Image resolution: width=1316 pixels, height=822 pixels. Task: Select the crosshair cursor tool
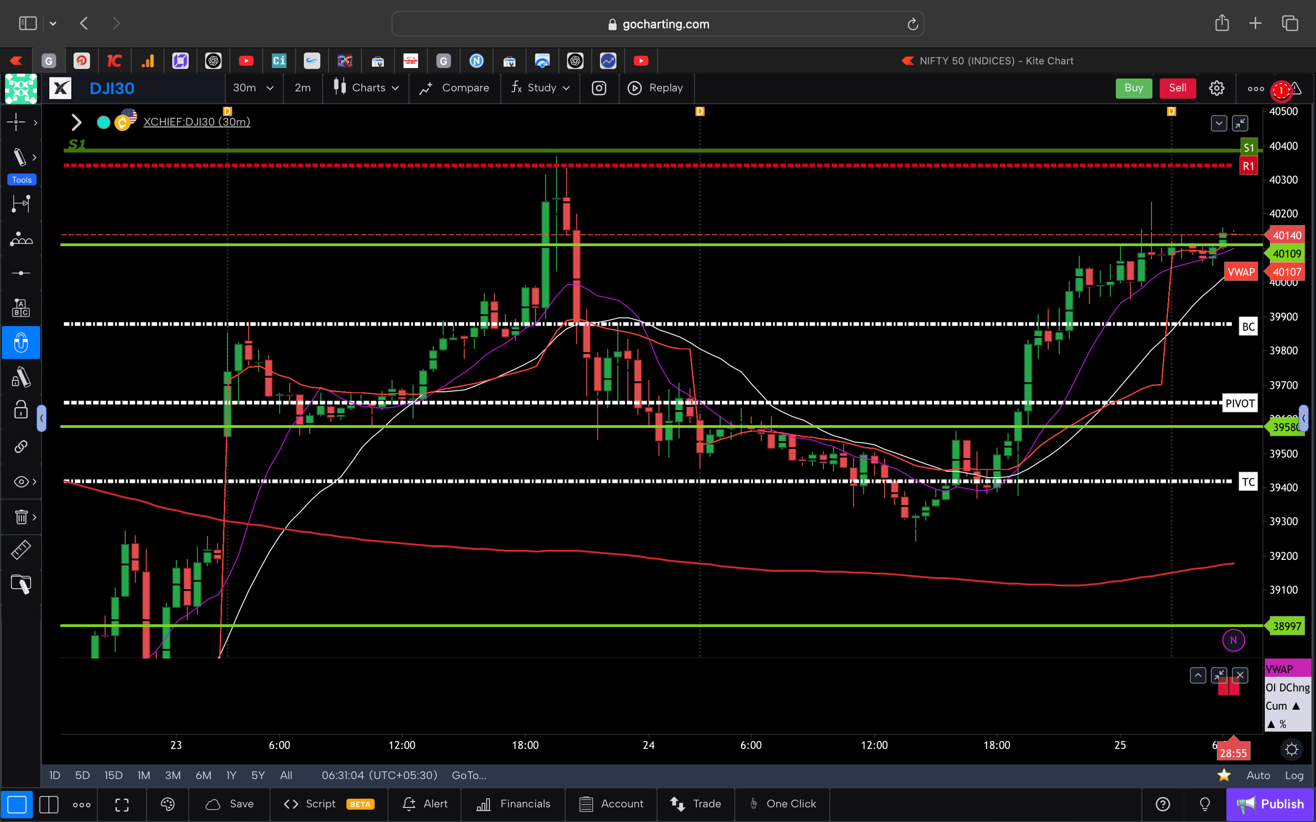16,122
